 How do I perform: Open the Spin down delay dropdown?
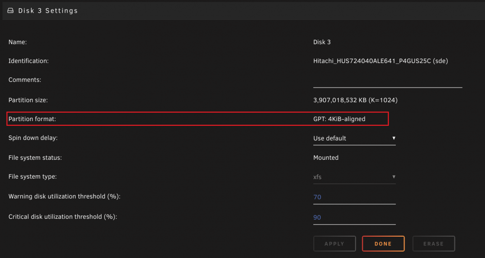[x=354, y=138]
